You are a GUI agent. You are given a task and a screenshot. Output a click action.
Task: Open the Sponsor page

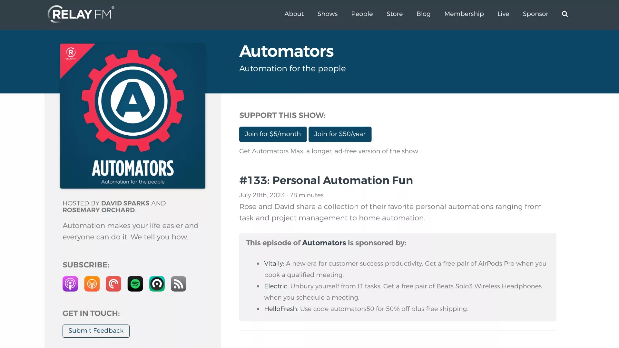point(535,14)
